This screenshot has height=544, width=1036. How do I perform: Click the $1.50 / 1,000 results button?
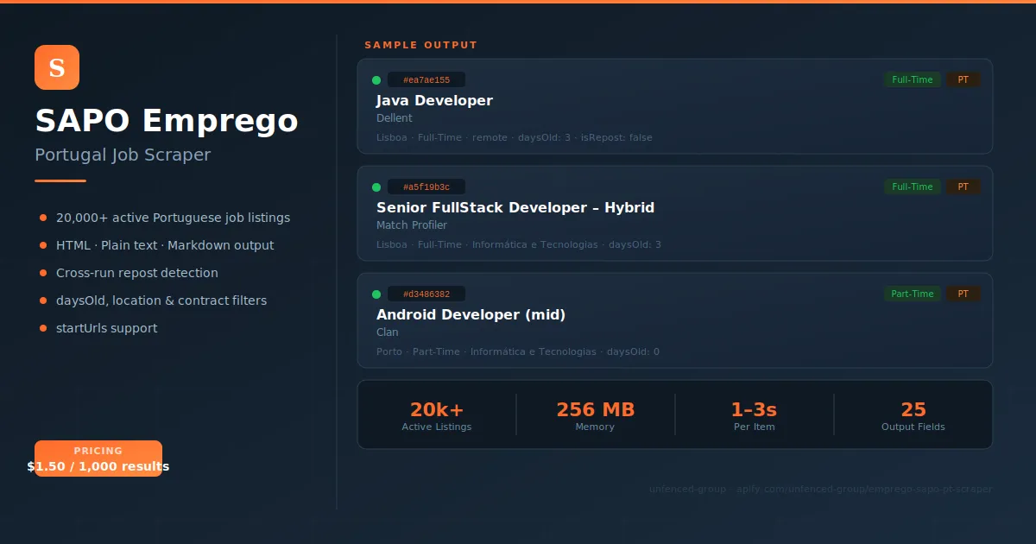click(x=98, y=466)
